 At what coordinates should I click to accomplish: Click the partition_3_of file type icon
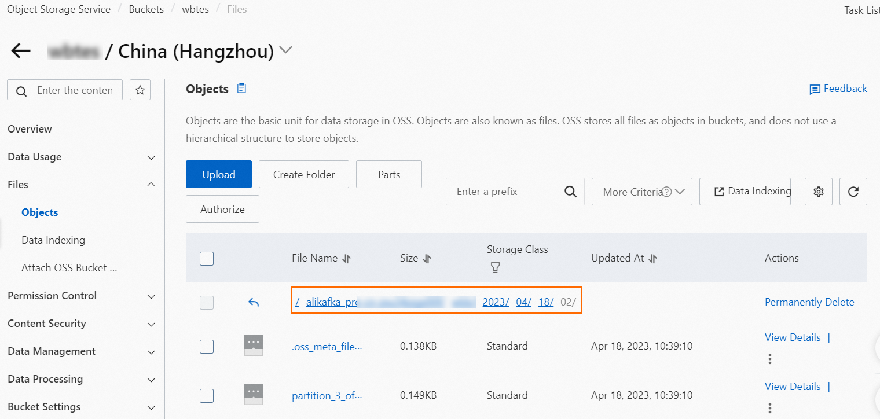coord(254,395)
